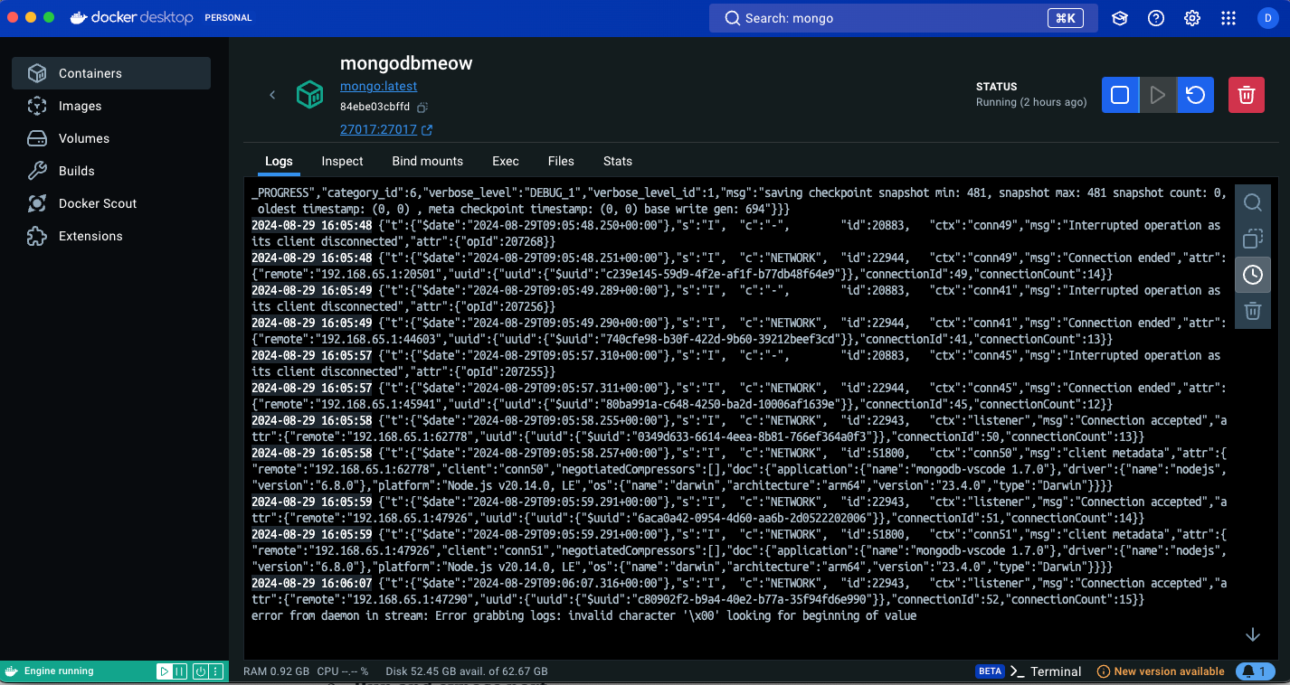The height and width of the screenshot is (685, 1290).
Task: Click the search field in the header
Action: pyautogui.click(x=882, y=18)
